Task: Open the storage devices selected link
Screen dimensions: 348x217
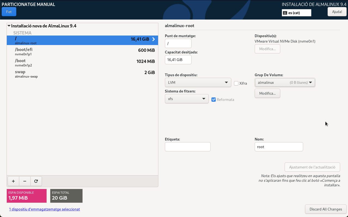Action: (x=44, y=209)
